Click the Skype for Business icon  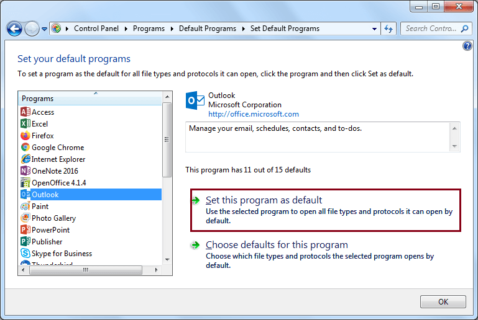point(25,253)
